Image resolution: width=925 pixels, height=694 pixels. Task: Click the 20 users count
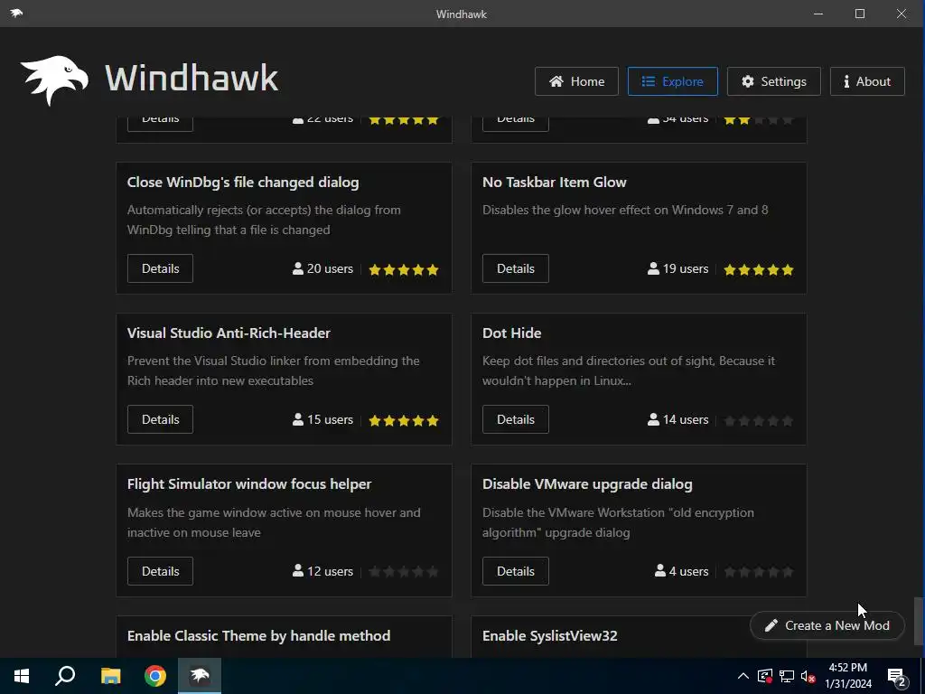(x=322, y=268)
